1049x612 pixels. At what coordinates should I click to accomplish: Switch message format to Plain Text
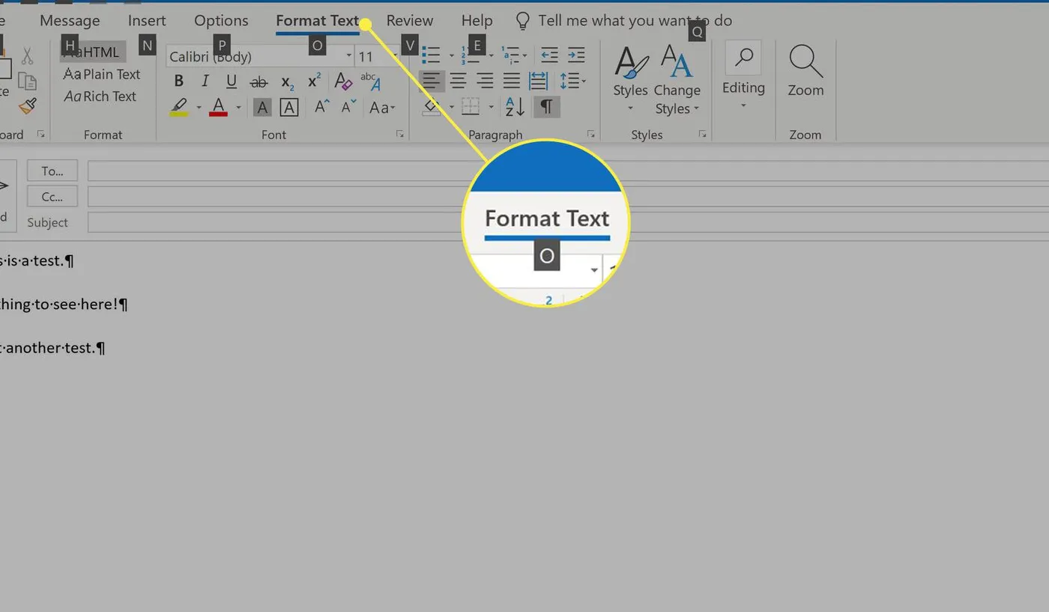(x=102, y=74)
